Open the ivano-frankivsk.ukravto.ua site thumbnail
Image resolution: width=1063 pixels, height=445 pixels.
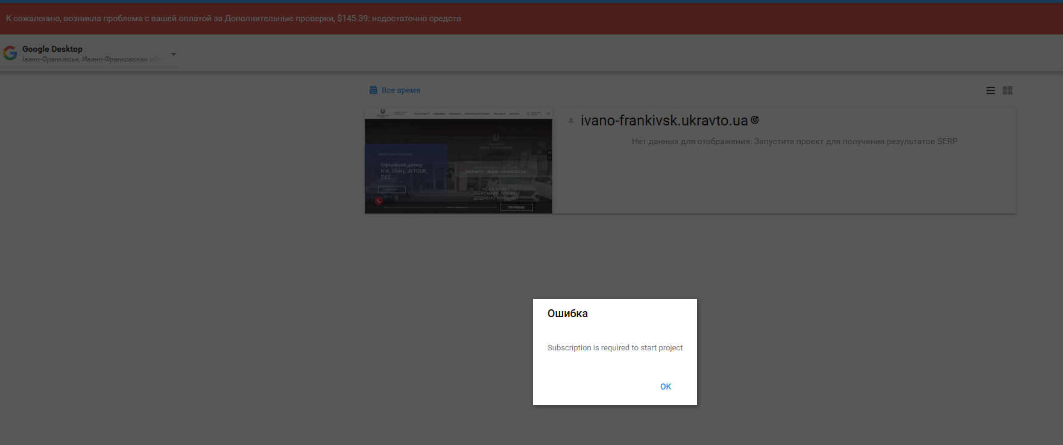[x=458, y=161]
